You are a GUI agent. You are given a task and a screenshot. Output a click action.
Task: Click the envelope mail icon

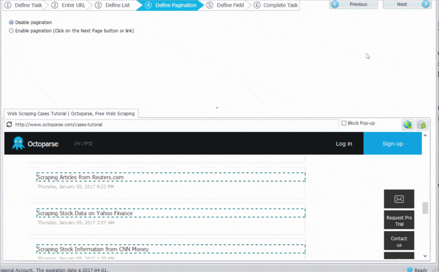(x=399, y=199)
